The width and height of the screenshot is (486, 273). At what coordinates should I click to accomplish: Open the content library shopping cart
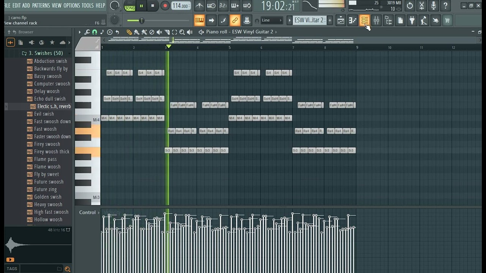447,20
